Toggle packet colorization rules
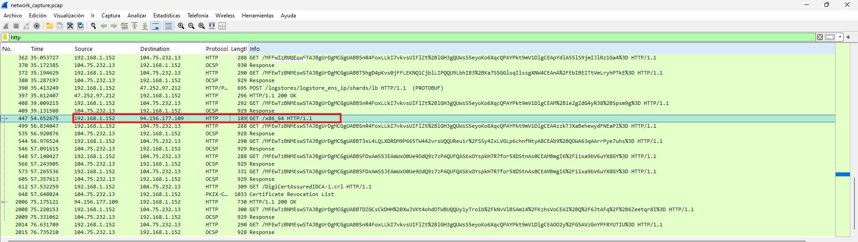This screenshot has height=242, width=858. (x=168, y=26)
